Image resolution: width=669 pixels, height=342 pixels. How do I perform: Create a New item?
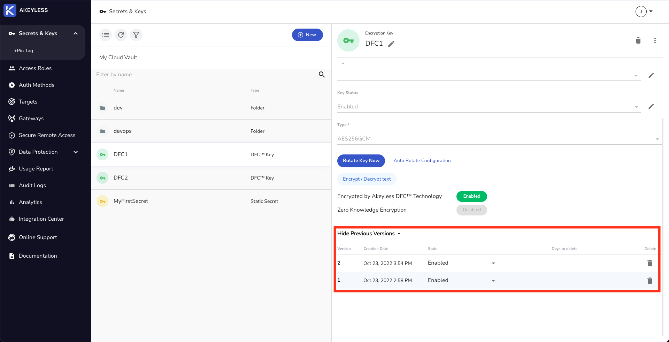tap(307, 35)
